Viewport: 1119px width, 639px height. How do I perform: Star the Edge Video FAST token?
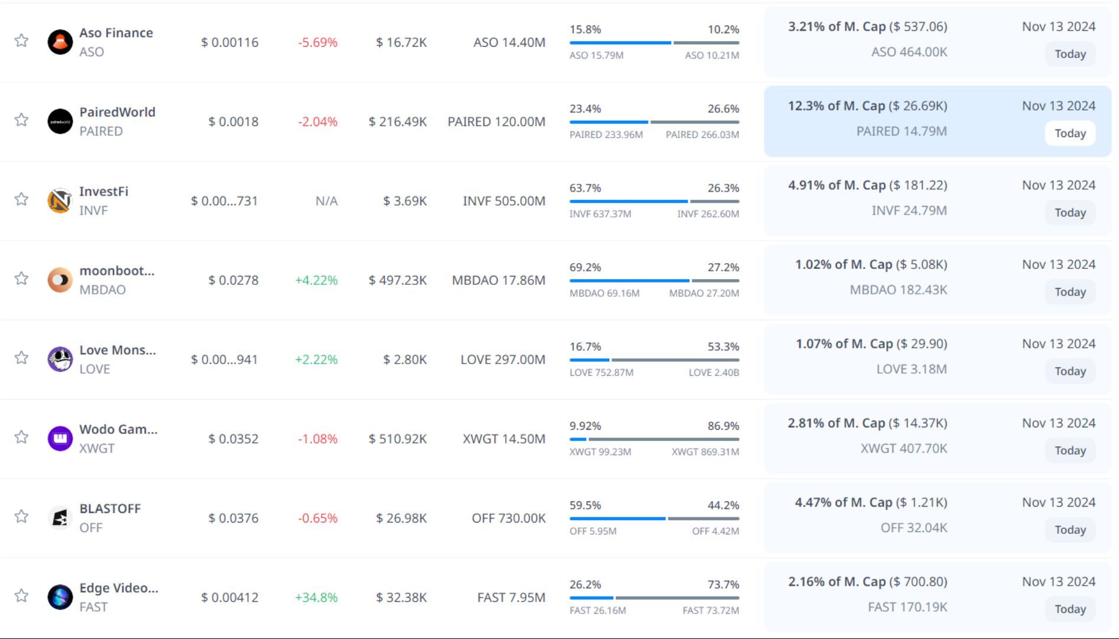click(21, 596)
